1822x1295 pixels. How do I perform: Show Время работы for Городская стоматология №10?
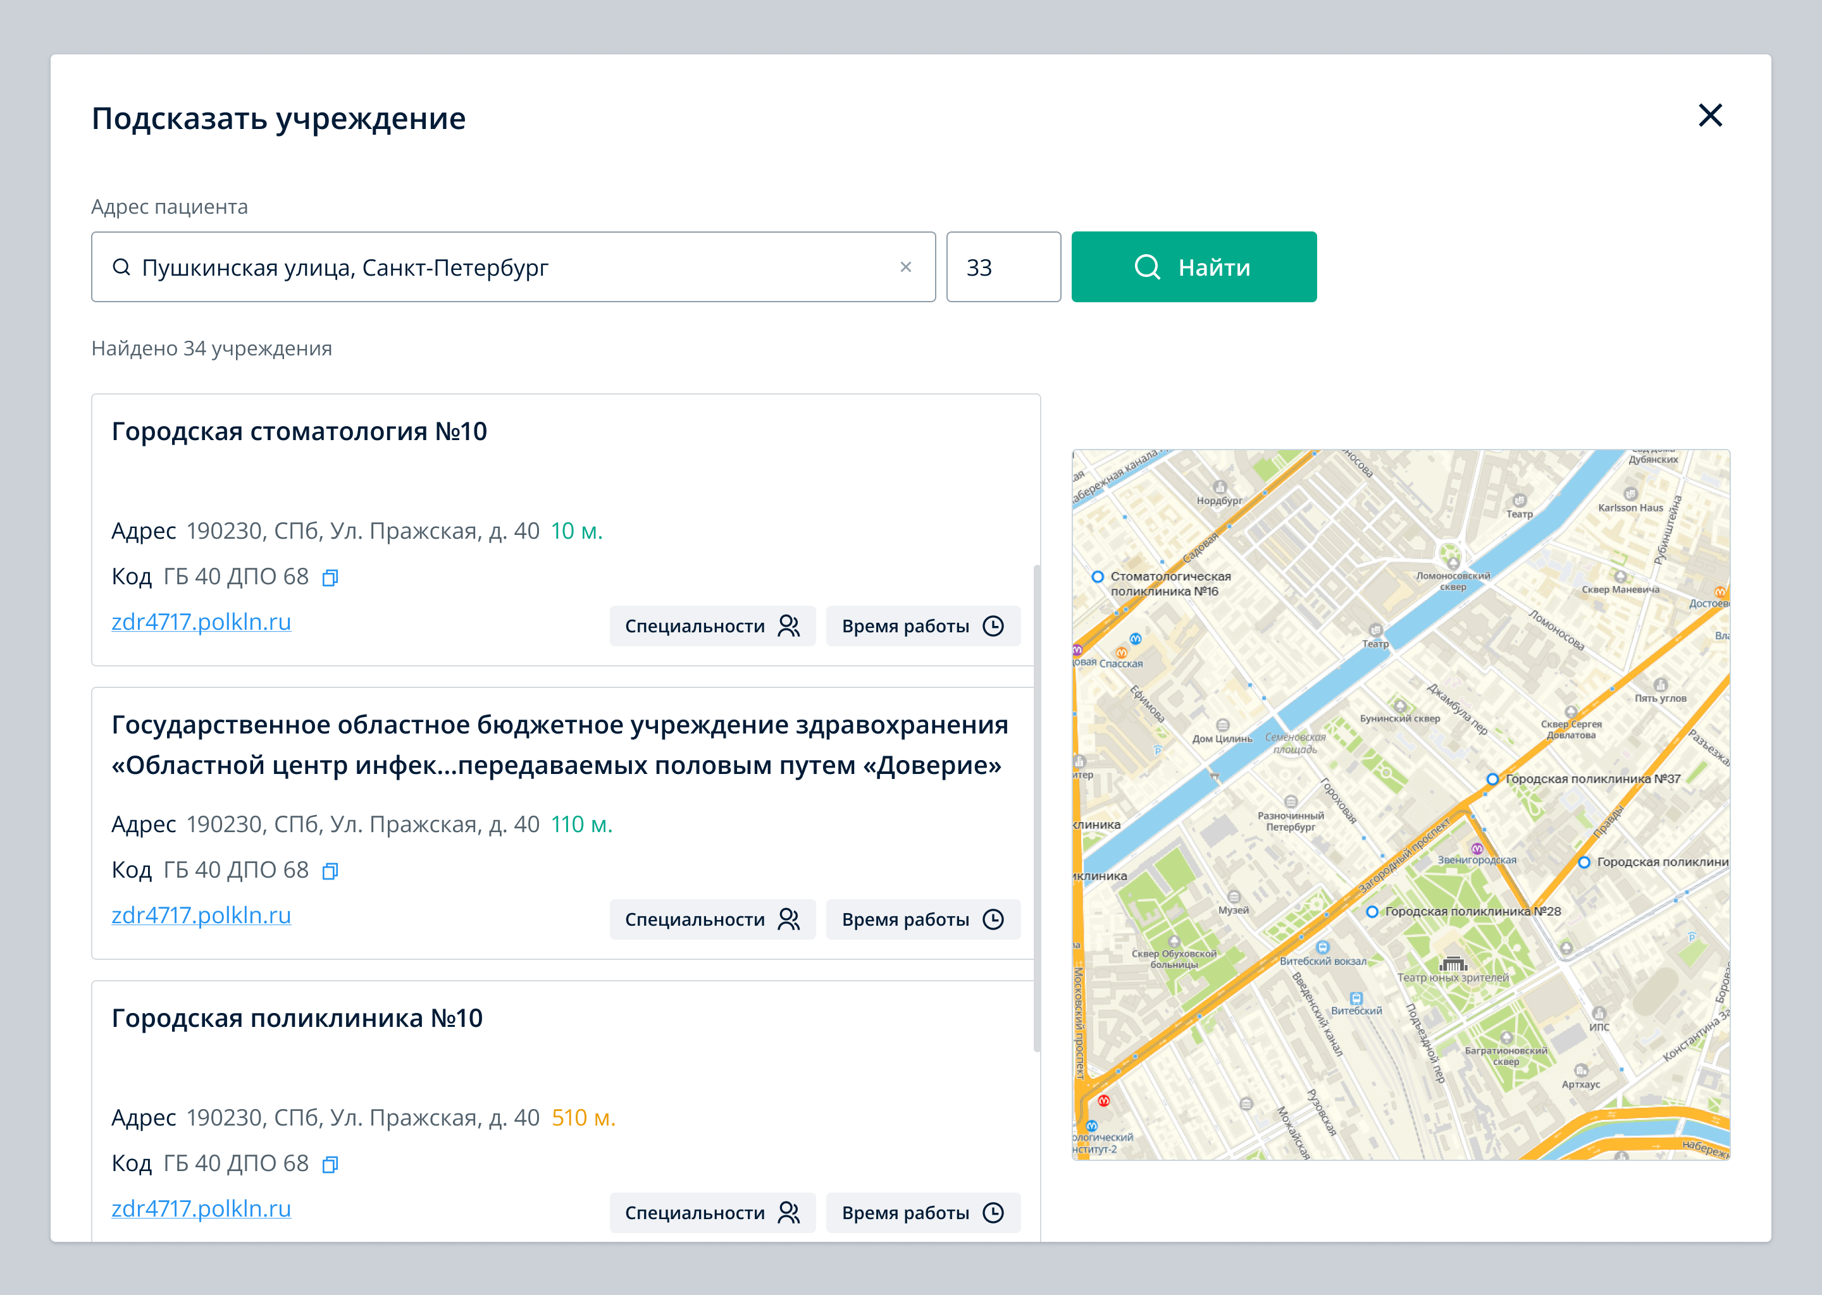(922, 626)
